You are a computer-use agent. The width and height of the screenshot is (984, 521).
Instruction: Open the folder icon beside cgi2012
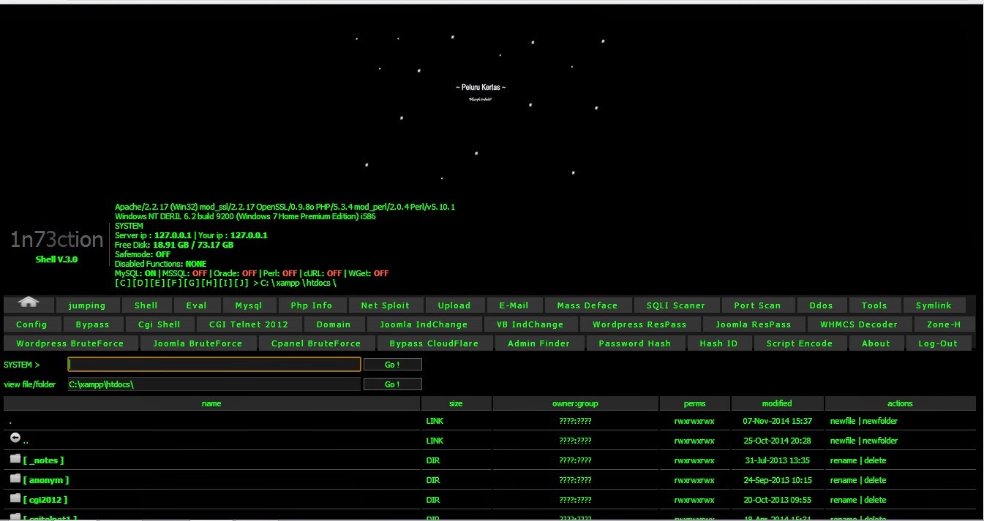click(15, 497)
